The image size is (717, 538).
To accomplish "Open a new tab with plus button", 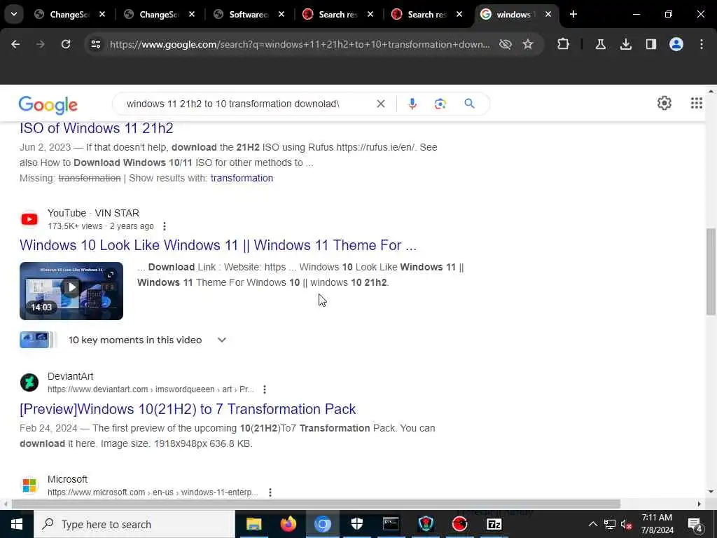I will 573,14.
